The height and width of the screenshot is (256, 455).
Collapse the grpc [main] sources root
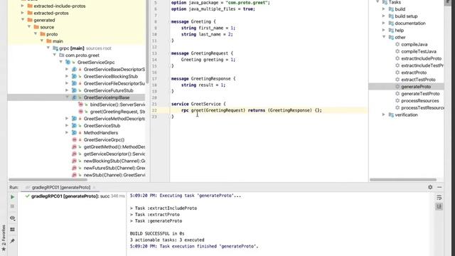(48, 48)
